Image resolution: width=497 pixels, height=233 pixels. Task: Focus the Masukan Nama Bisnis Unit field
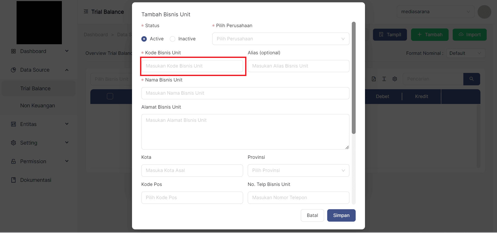pyautogui.click(x=245, y=93)
